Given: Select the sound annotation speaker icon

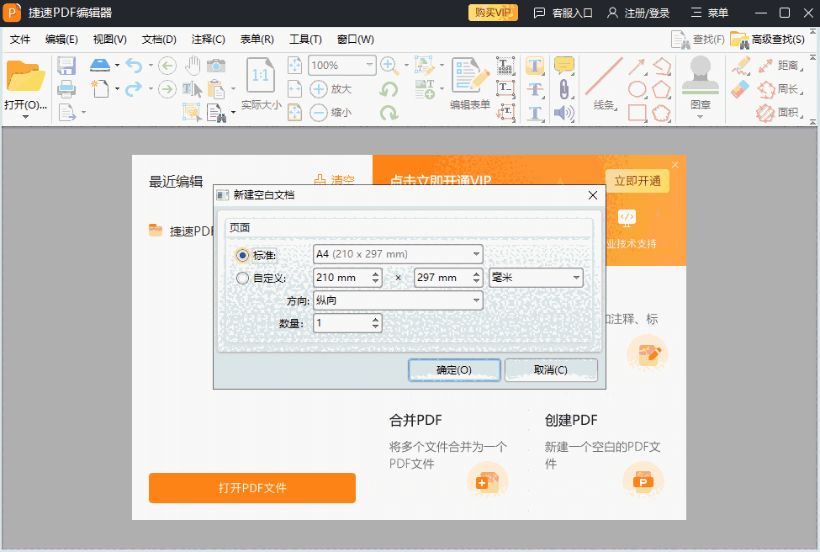Looking at the screenshot, I should point(564,112).
